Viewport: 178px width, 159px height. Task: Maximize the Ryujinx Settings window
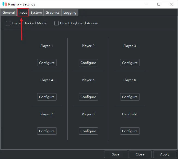[x=159, y=4]
